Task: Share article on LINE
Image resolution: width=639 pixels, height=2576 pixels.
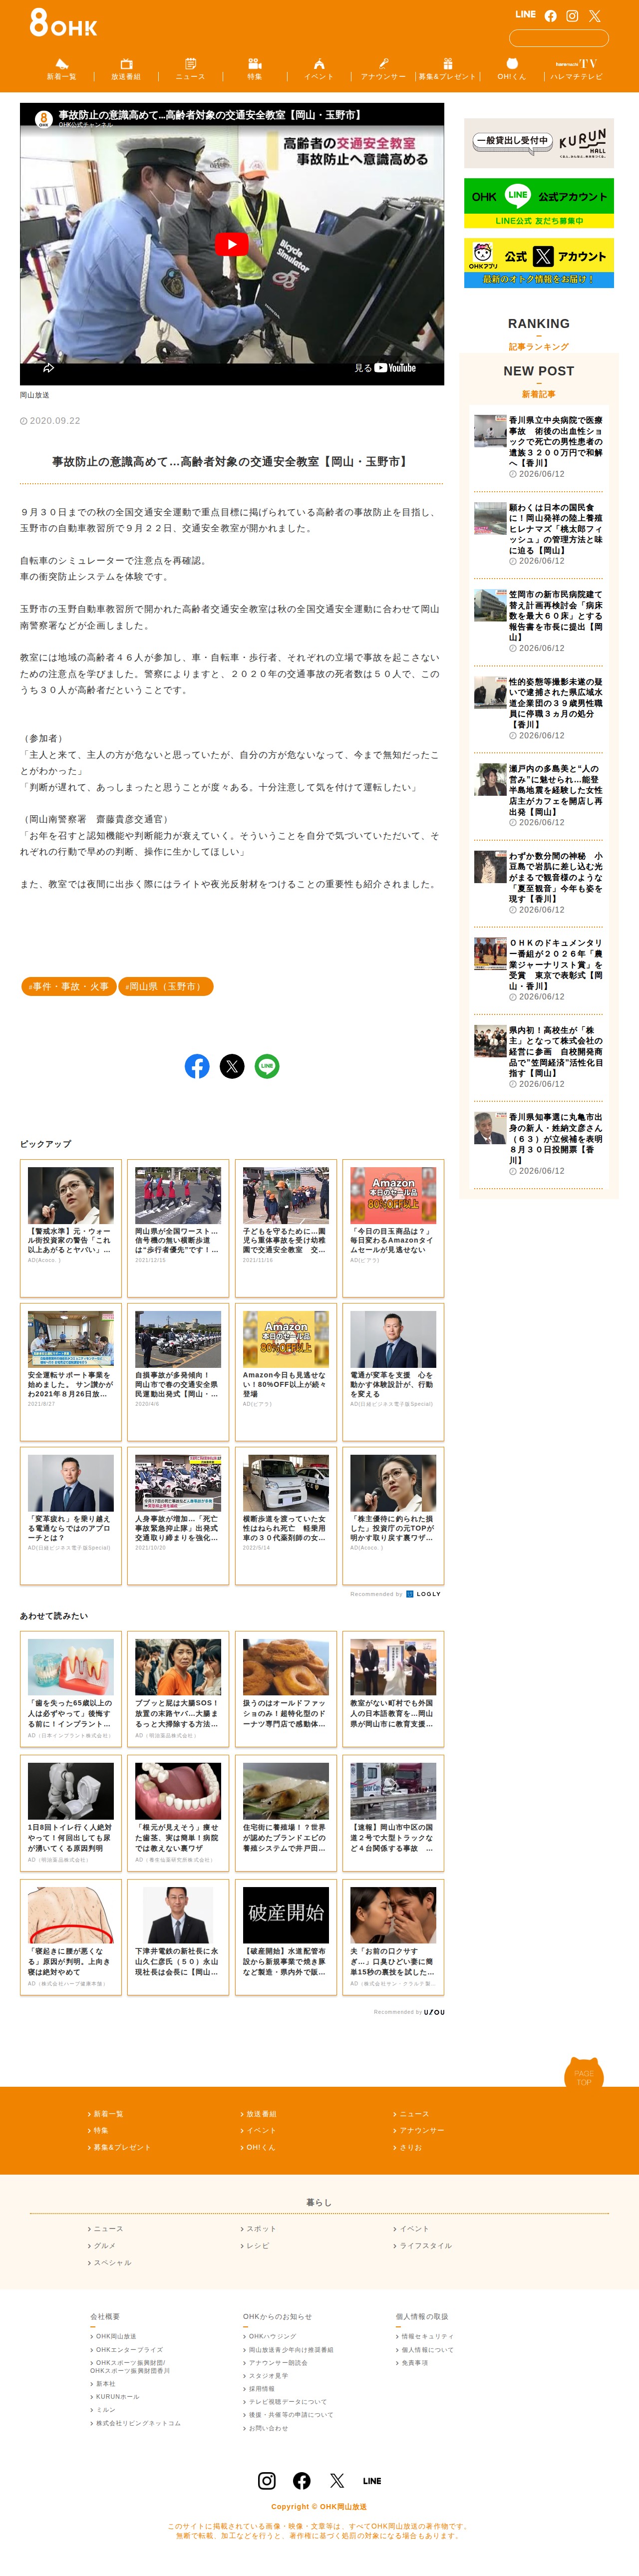Action: (x=267, y=1066)
